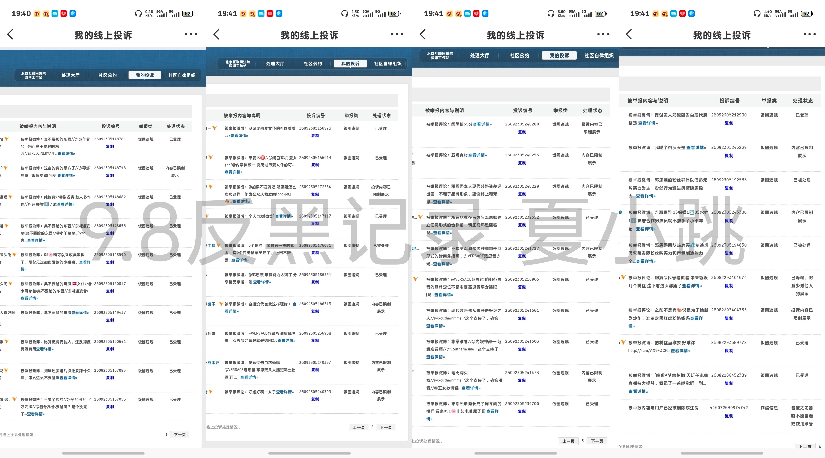825x458 pixels.
Task: Open three-dot menu in the page-3 screenshot
Action: point(603,34)
